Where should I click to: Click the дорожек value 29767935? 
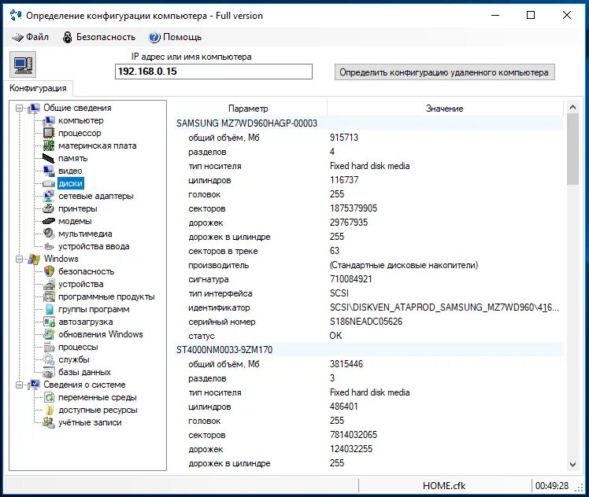click(x=349, y=223)
